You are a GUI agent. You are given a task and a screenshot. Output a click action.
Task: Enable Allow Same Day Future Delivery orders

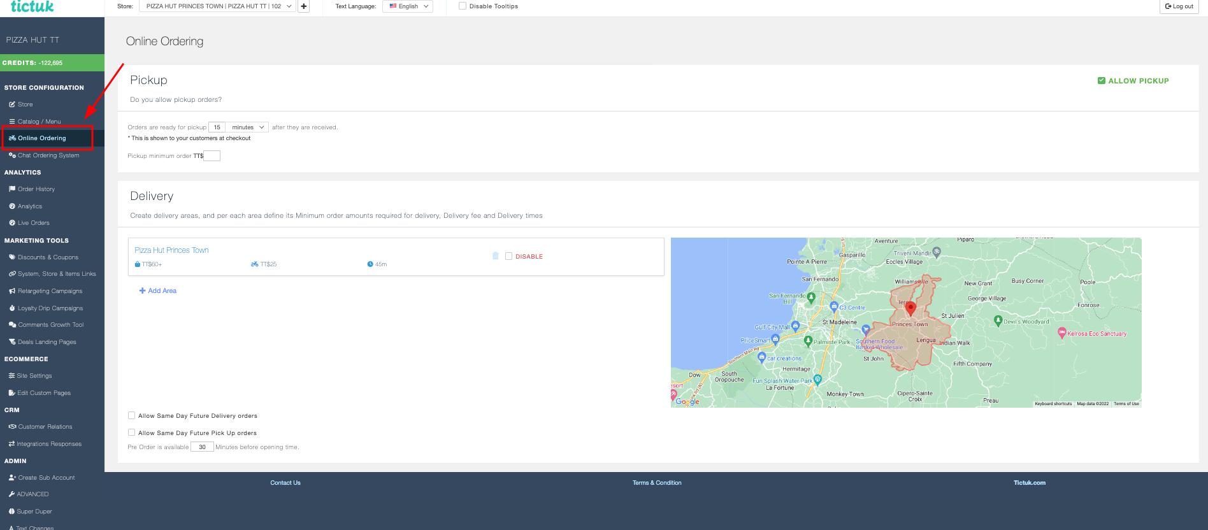point(132,415)
